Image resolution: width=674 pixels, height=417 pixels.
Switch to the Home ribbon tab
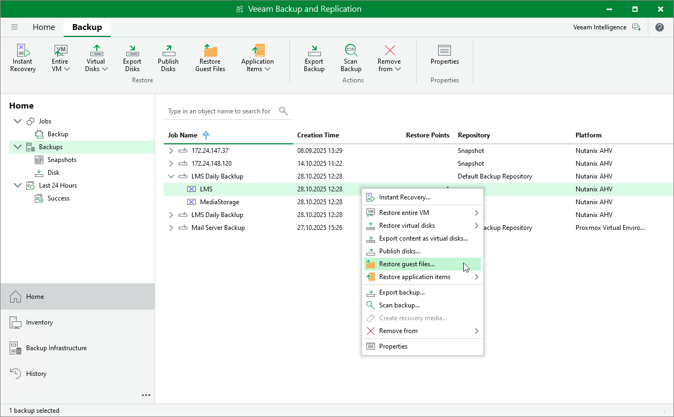[44, 27]
